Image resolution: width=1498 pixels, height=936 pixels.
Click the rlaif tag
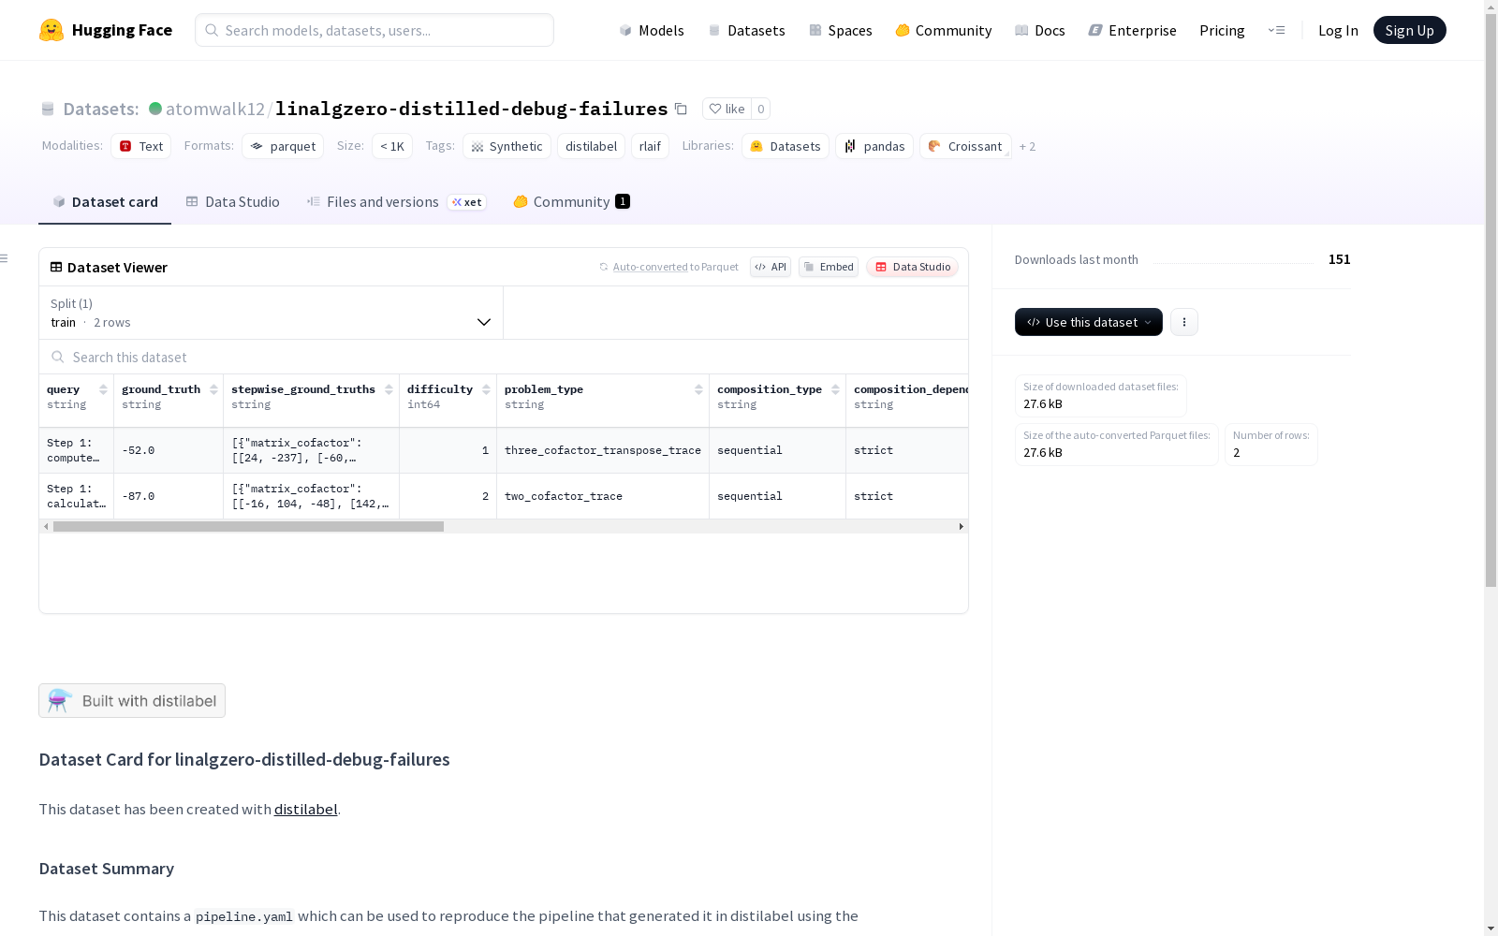pos(650,146)
